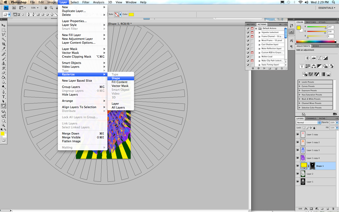Select the Horizontal Type tool
The width and height of the screenshot is (339, 212).
click(3, 97)
